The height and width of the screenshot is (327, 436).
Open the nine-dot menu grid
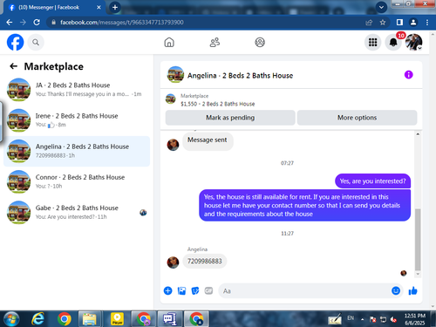click(372, 43)
